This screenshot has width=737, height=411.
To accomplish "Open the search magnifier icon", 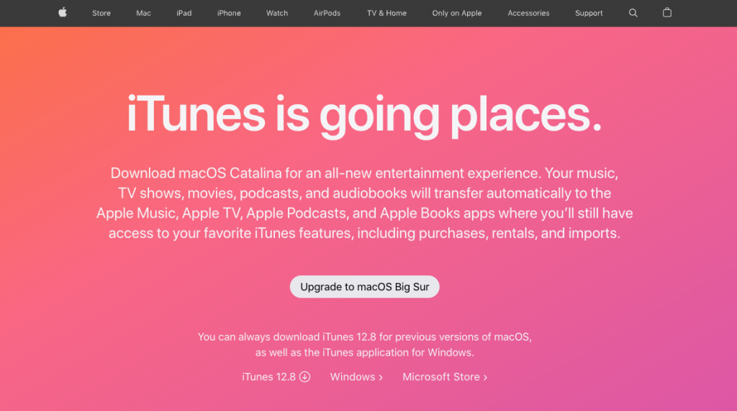I will point(633,13).
